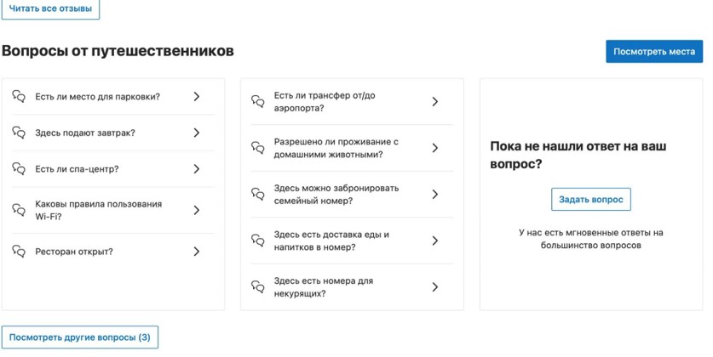Screen dimensions: 713x357
Task: Expand the chevron for 'Здесь подают завтрак?'
Action: (197, 133)
